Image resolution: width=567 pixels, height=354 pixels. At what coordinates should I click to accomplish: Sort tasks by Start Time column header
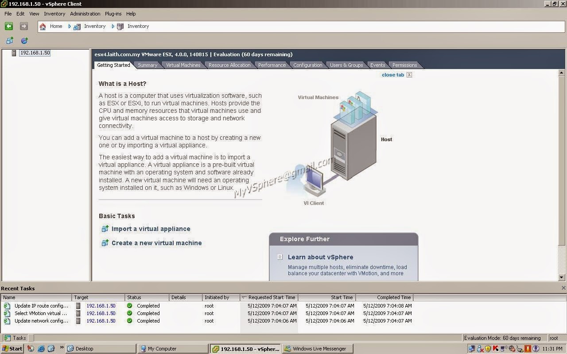point(327,297)
